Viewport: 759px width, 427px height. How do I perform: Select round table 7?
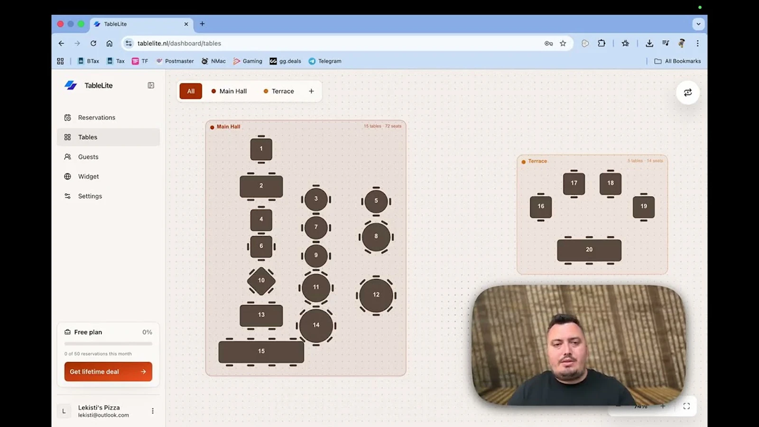(316, 228)
